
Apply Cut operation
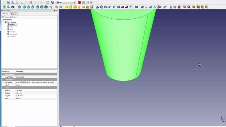147,7
